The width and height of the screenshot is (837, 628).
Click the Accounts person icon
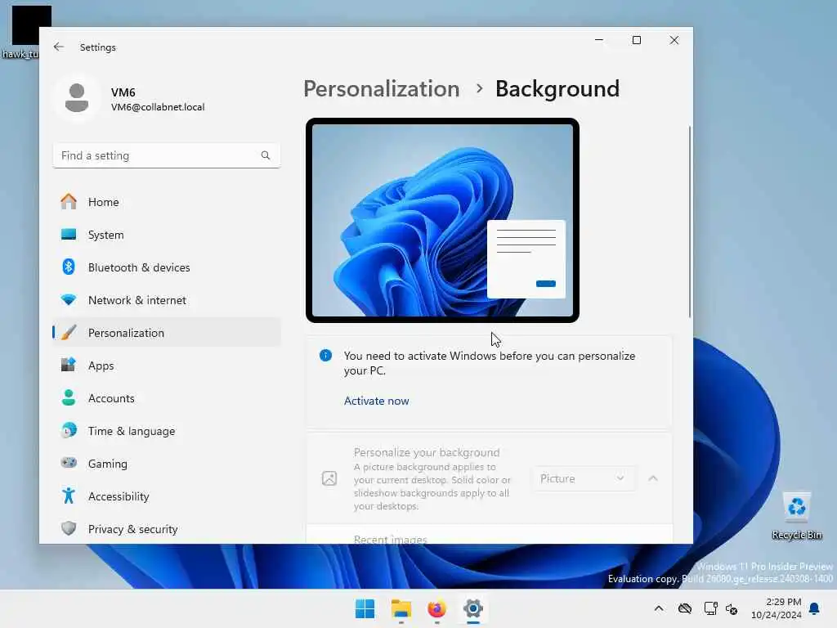point(69,398)
